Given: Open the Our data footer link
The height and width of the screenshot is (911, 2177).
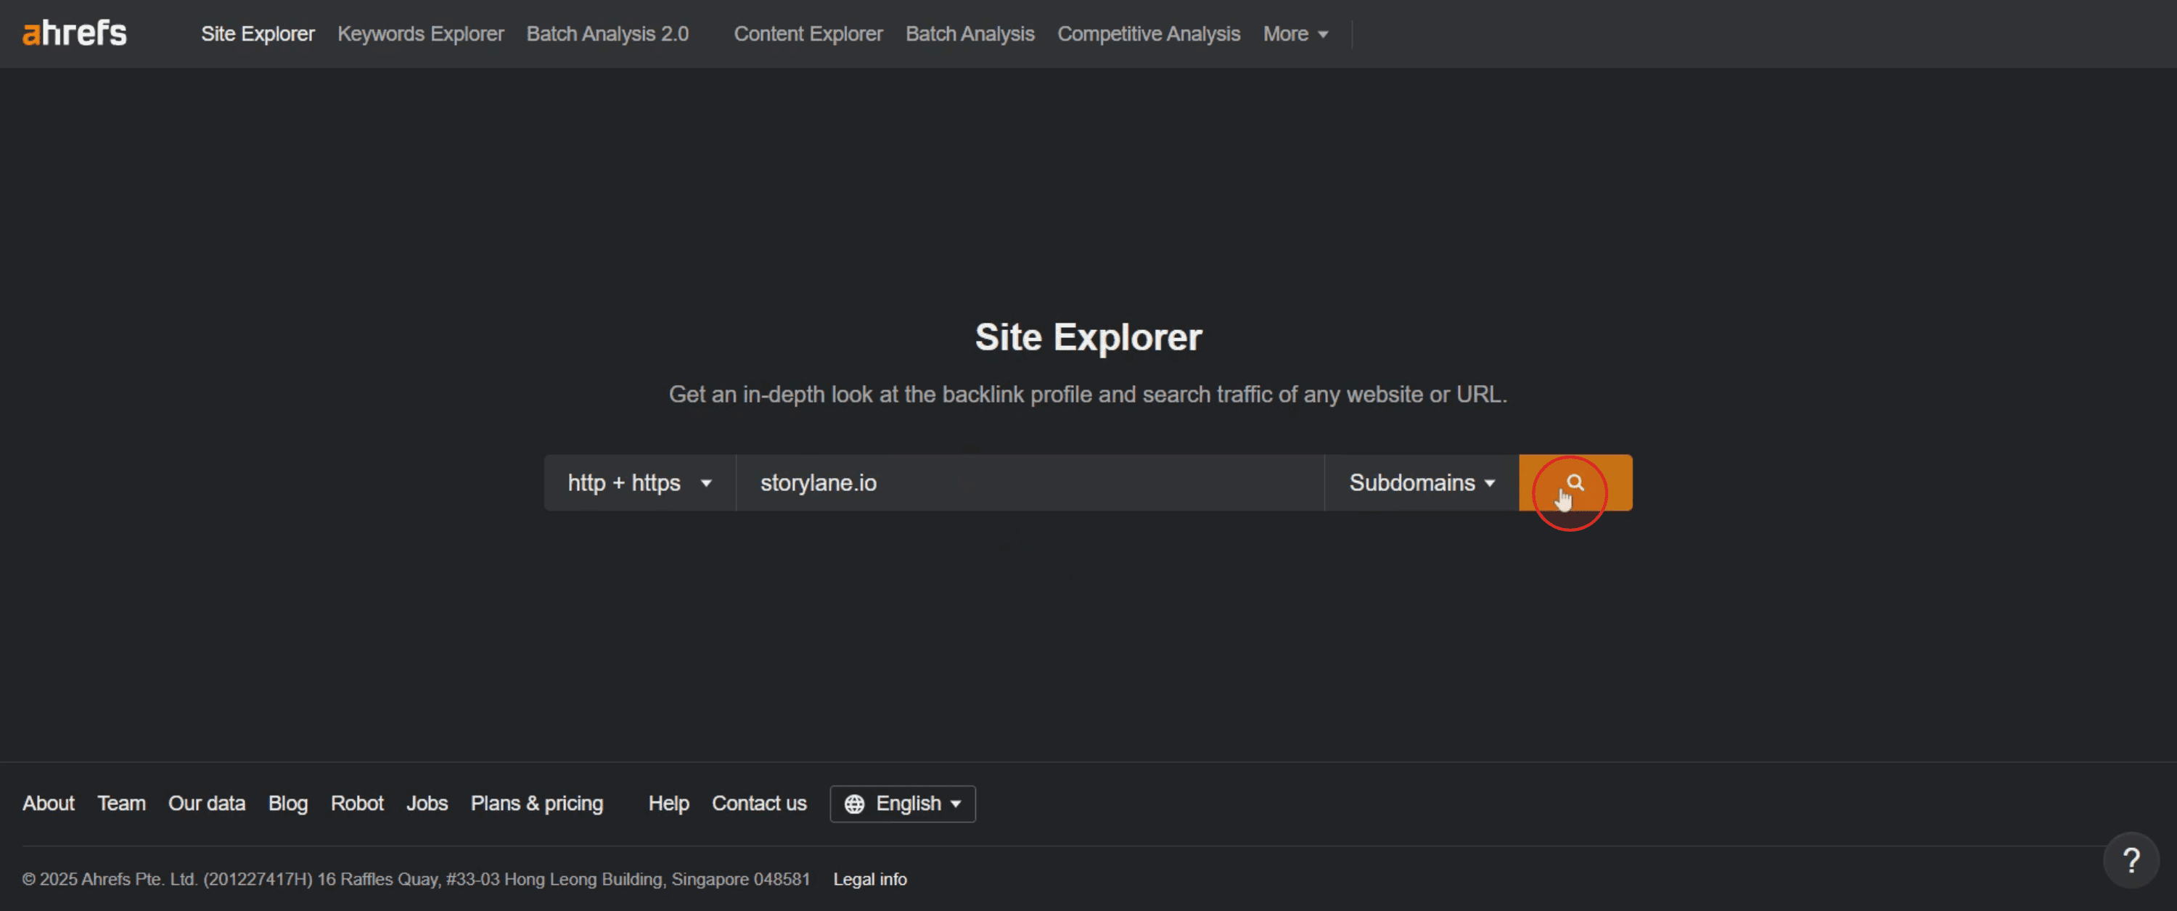Looking at the screenshot, I should [206, 804].
